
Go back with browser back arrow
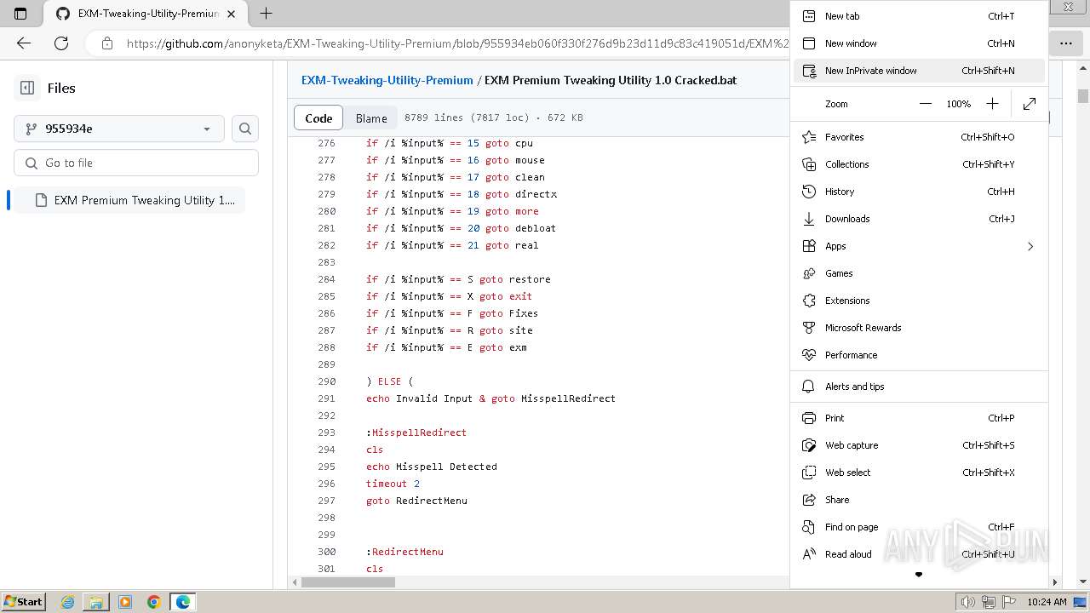pyautogui.click(x=24, y=43)
